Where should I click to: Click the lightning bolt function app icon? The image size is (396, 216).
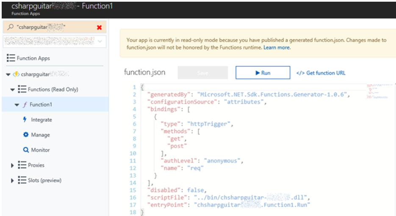coord(16,74)
